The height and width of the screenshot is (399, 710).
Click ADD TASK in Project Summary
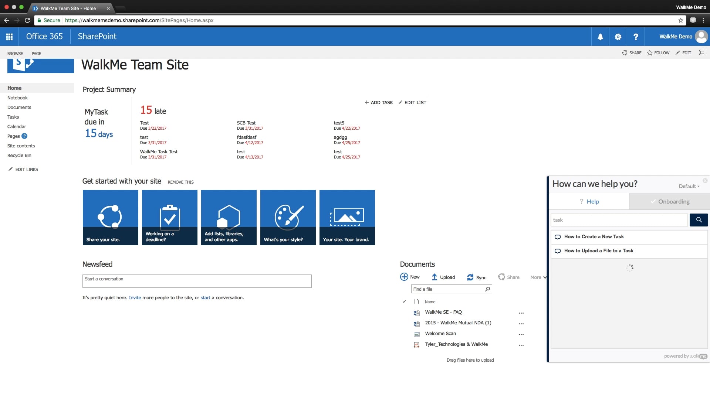point(379,102)
